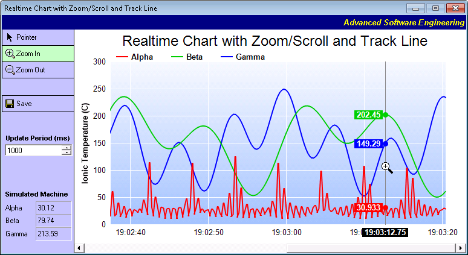Click the horizontal scrollbar thumb
Viewport: 468px width, 255px height.
point(371,248)
